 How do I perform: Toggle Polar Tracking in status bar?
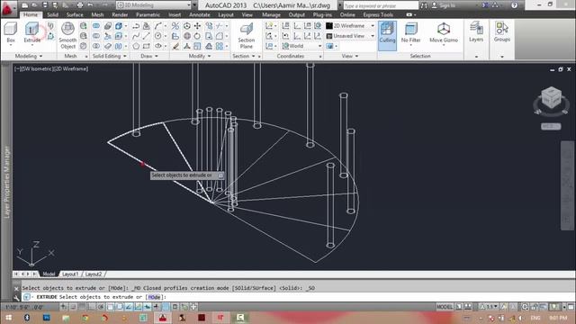(x=100, y=306)
